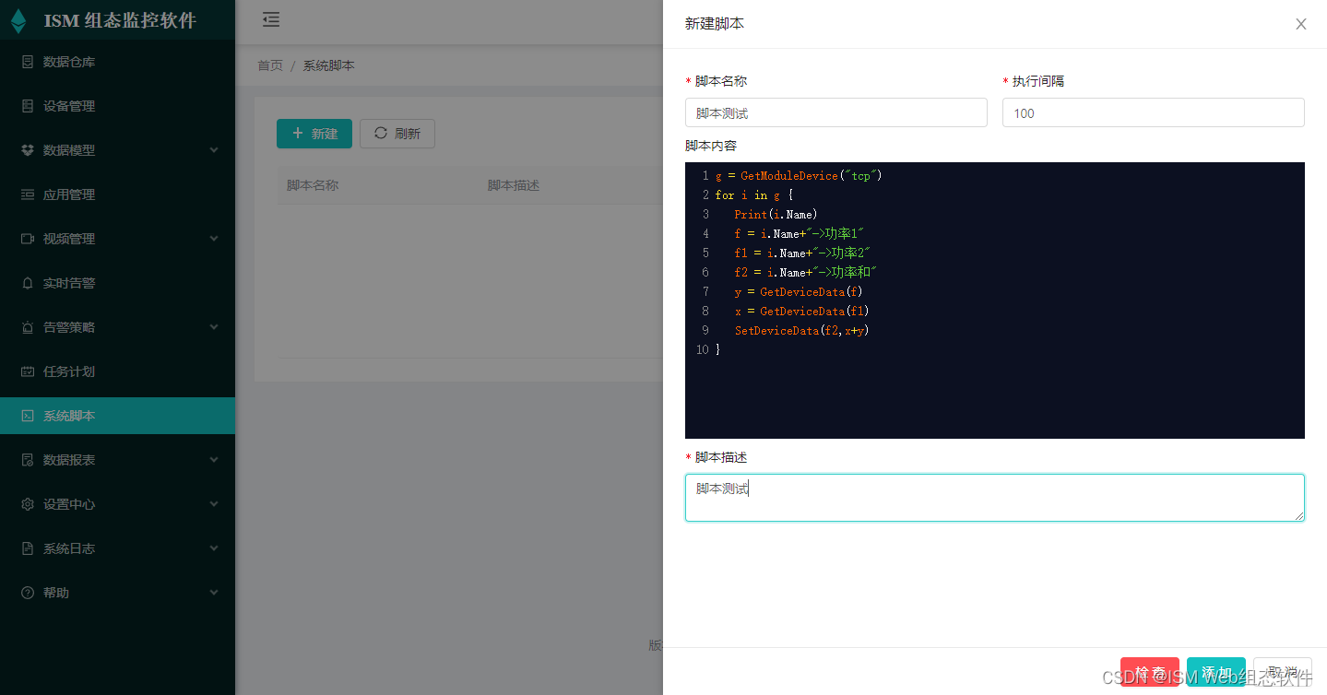Click the 设备管理 sidebar icon
Viewport: 1327px width, 695px height.
coord(28,106)
